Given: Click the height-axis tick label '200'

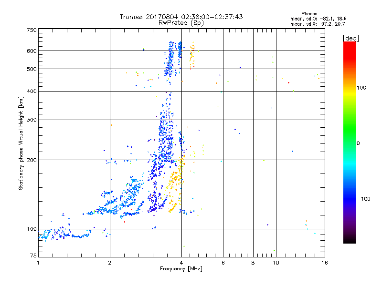Looking at the screenshot, I should 32,160.
